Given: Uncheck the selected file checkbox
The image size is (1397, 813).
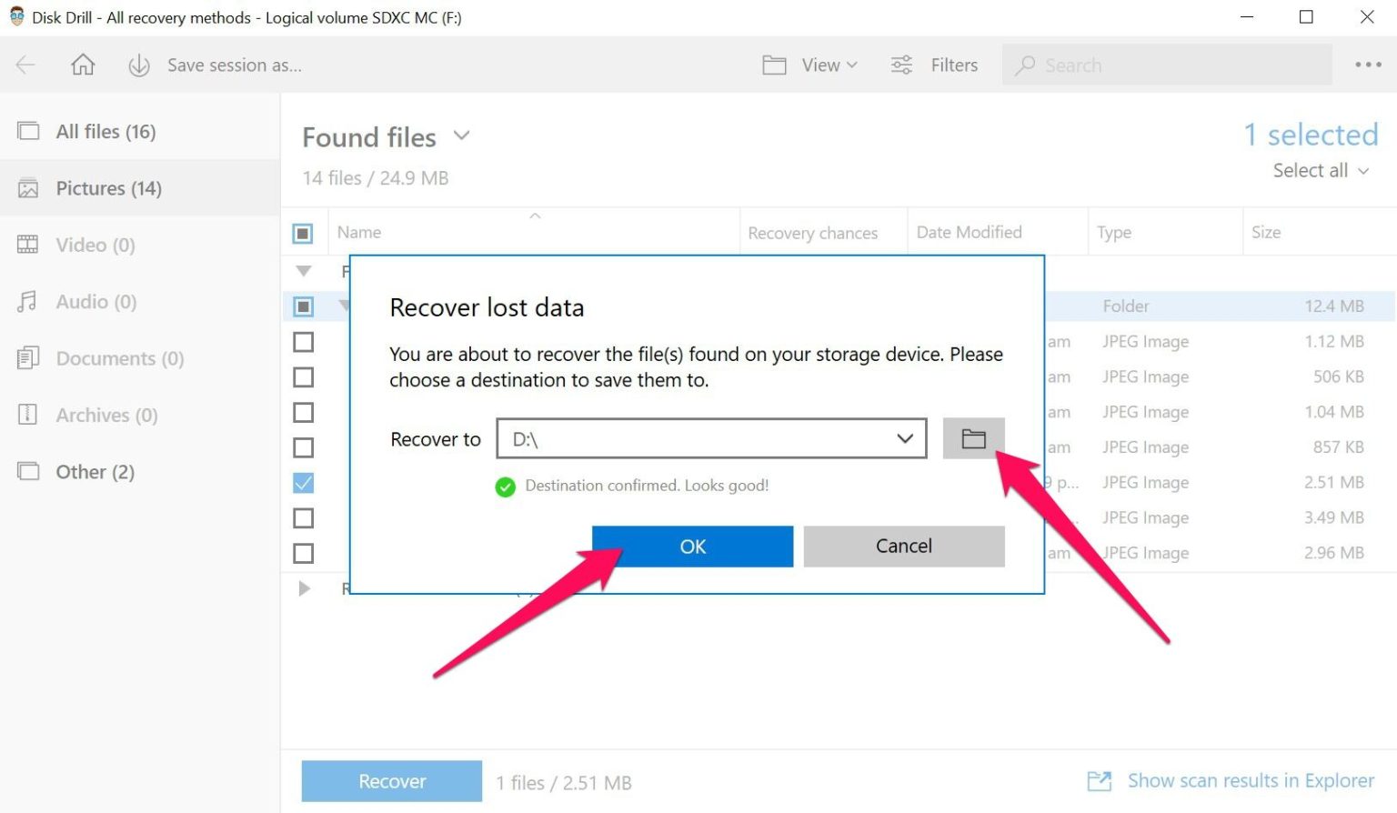Looking at the screenshot, I should pyautogui.click(x=303, y=483).
